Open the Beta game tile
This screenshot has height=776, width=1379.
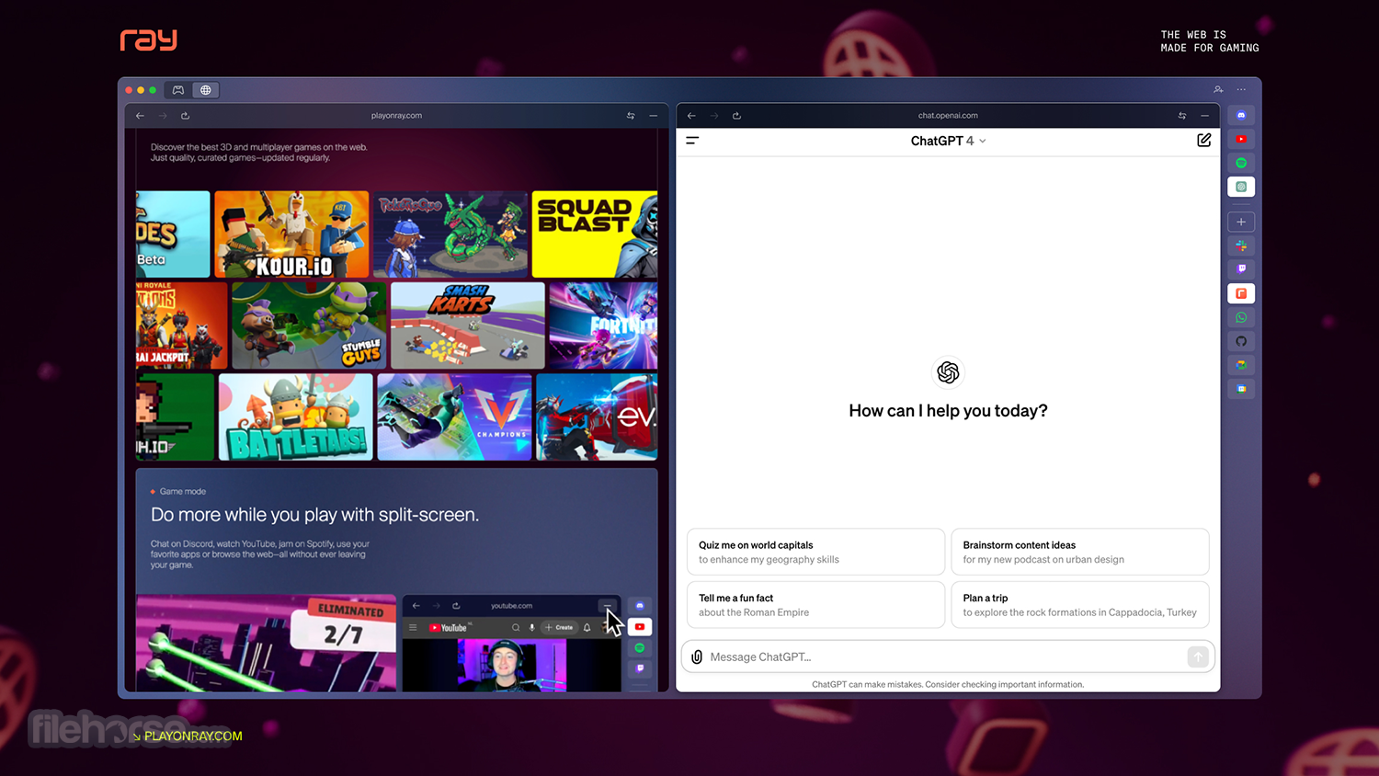pos(173,234)
